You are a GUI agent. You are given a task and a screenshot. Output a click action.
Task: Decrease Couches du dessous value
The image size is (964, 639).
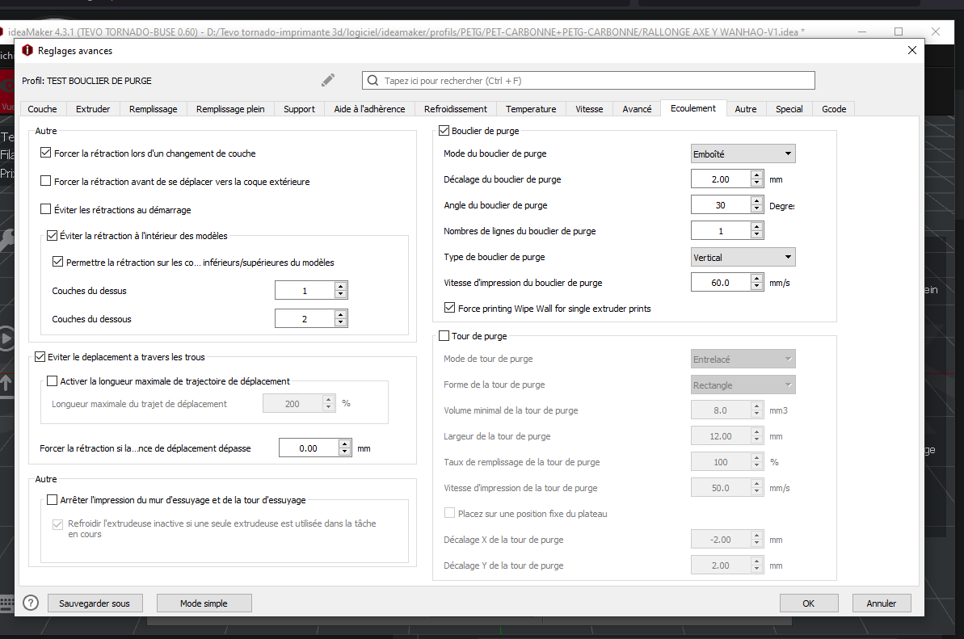[x=341, y=322]
